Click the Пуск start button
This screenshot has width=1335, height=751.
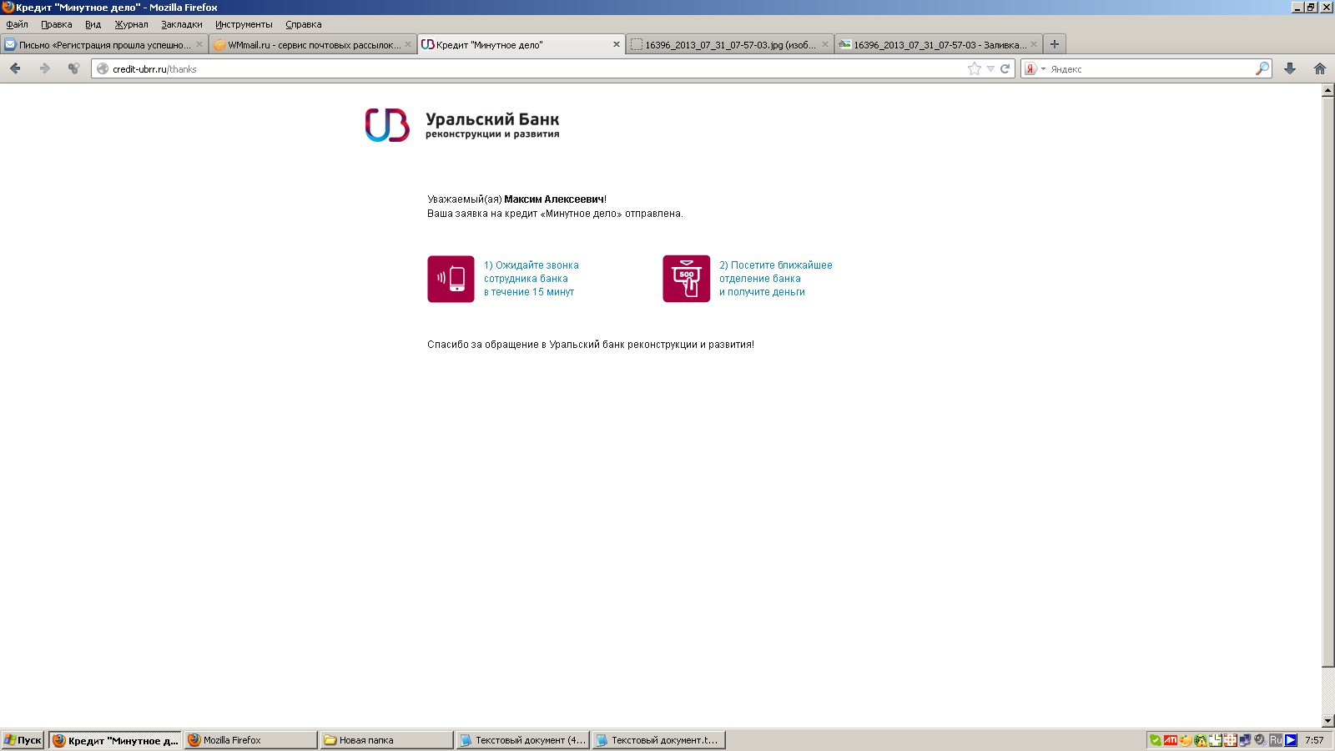pyautogui.click(x=23, y=740)
